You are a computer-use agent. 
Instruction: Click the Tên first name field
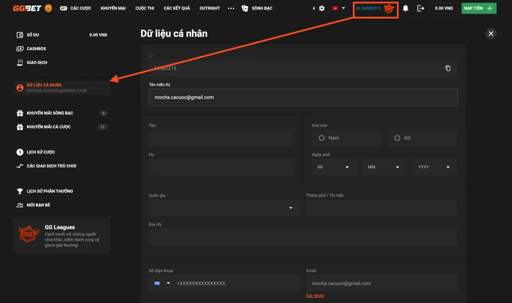221,138
